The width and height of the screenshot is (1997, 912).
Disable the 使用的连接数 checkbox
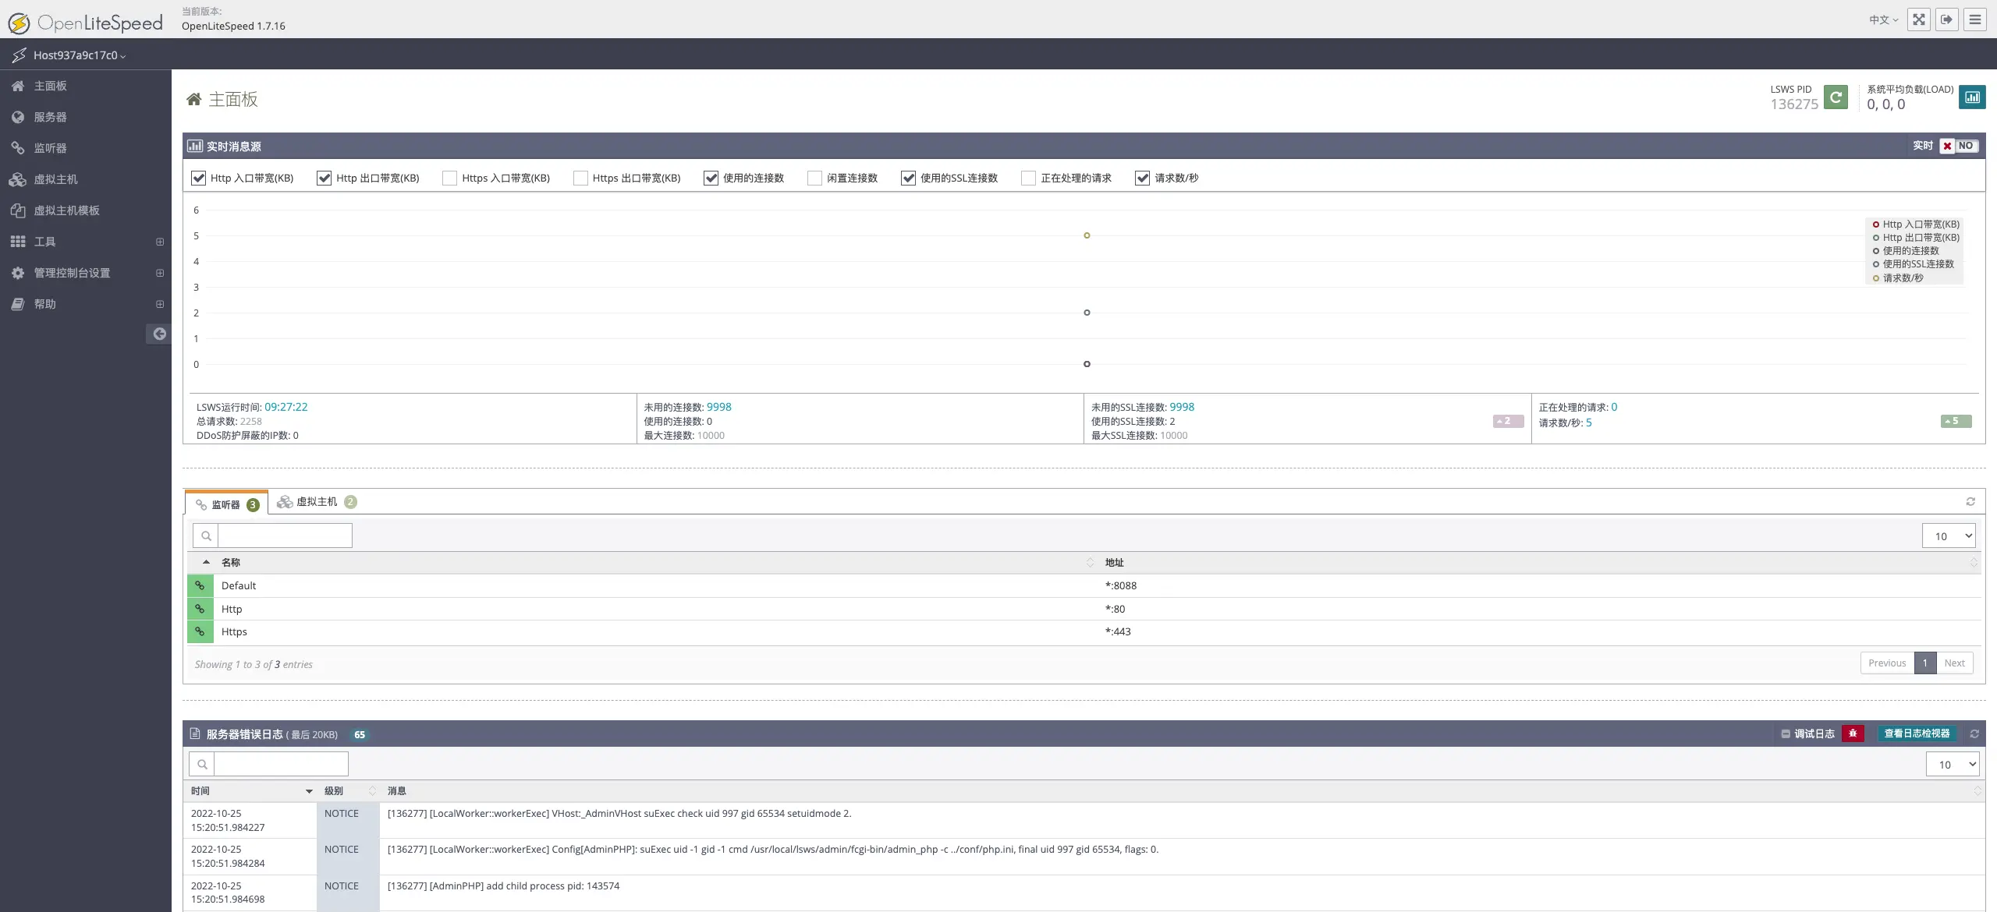tap(711, 178)
